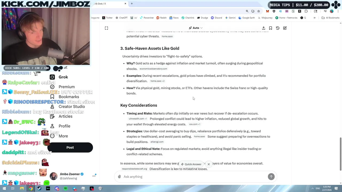
Task: Switch to Chrome in the taskbar
Action: (x=31, y=189)
